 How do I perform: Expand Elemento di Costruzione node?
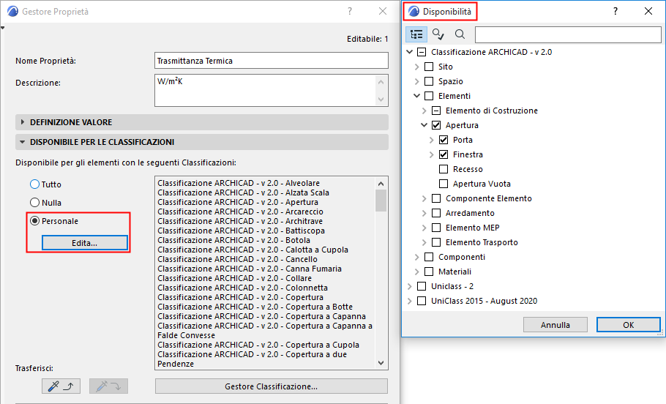click(424, 111)
